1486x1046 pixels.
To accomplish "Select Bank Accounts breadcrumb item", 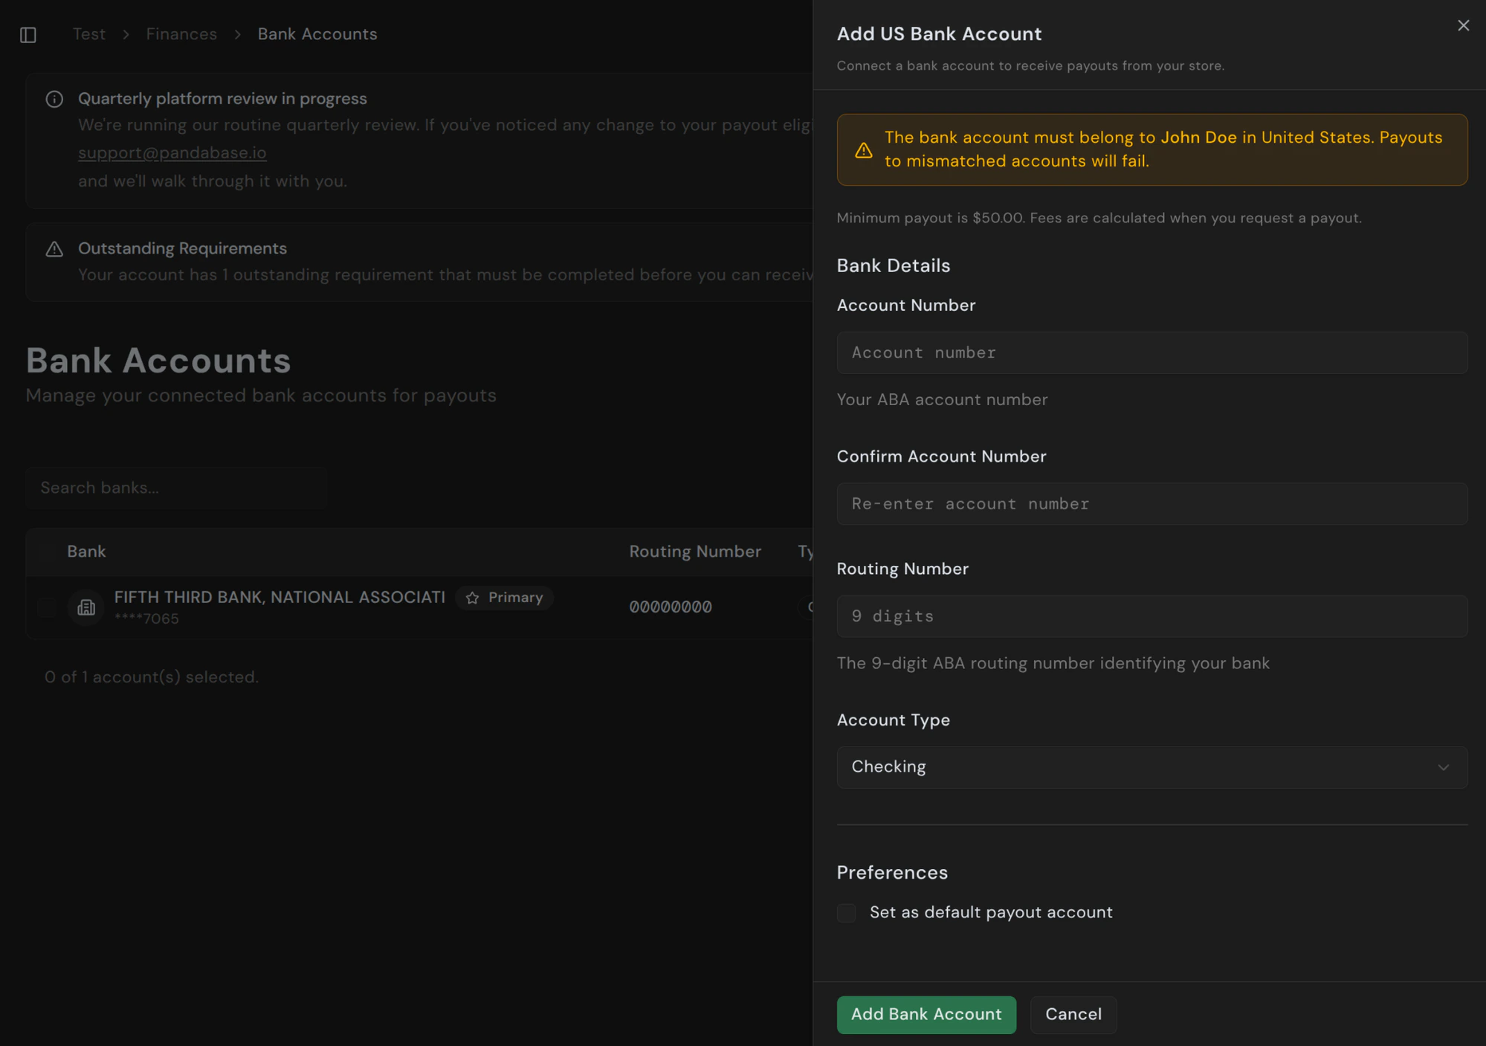I will coord(317,34).
